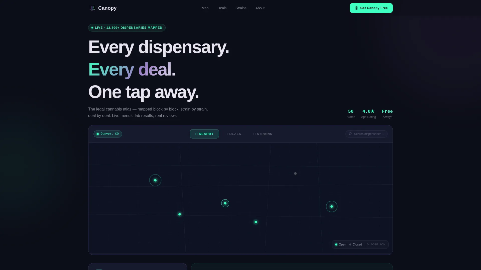Open the About nav link
The image size is (481, 270).
[260, 8]
